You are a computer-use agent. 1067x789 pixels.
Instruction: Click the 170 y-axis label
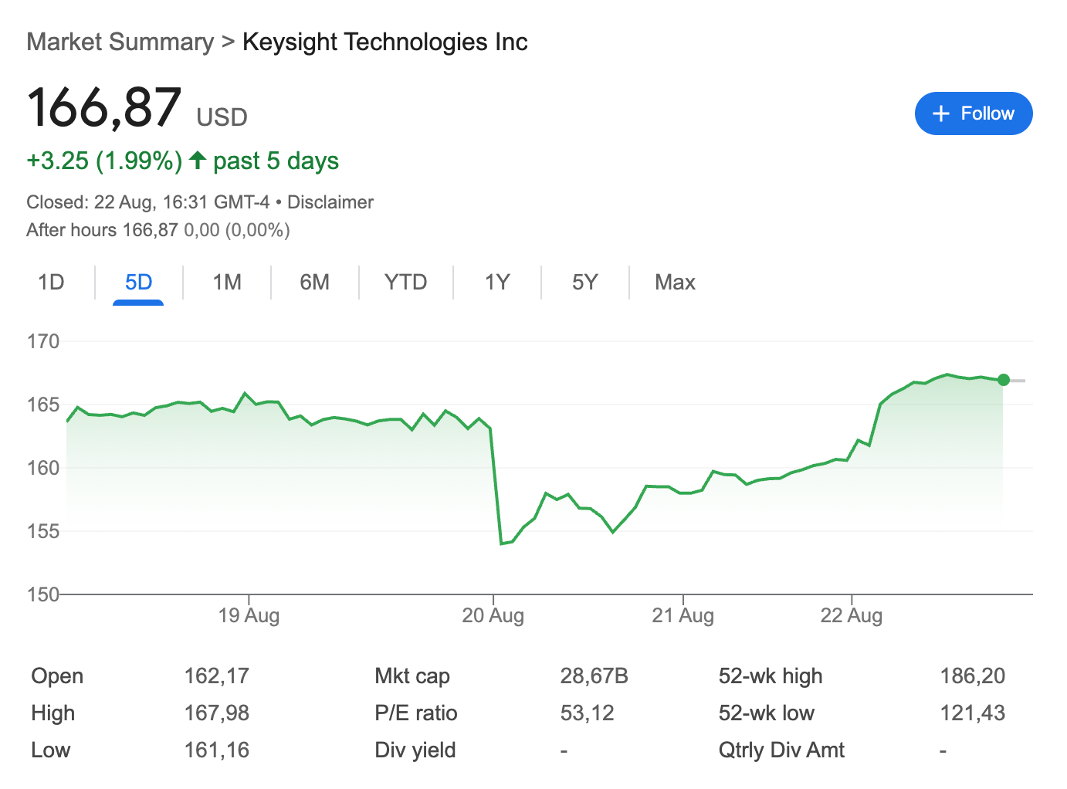(43, 341)
